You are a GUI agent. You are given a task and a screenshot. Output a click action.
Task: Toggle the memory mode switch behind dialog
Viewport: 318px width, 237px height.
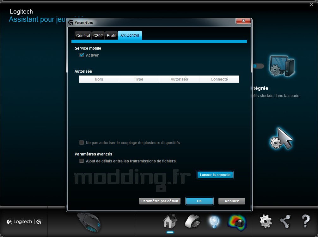tap(258, 66)
